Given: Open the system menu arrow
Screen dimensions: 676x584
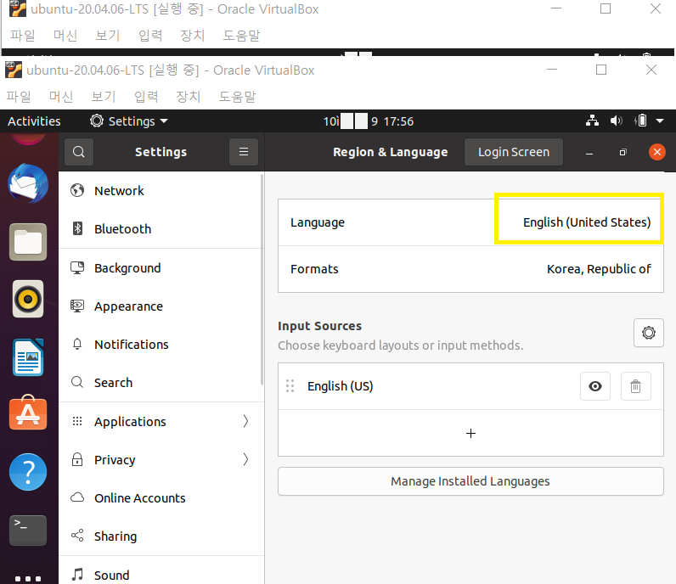Looking at the screenshot, I should coord(660,121).
